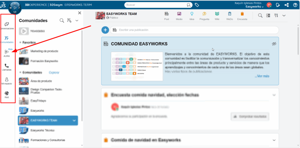This screenshot has height=148, width=300.
Task: Open AURA Beta assistant
Action: 7,53
